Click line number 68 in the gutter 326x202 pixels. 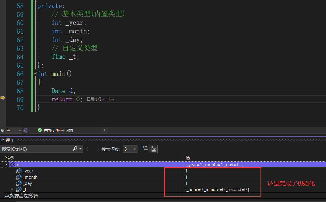tap(20, 91)
